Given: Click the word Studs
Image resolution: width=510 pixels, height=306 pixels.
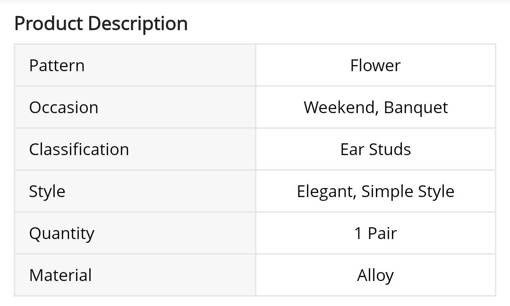Looking at the screenshot, I should [390, 149].
